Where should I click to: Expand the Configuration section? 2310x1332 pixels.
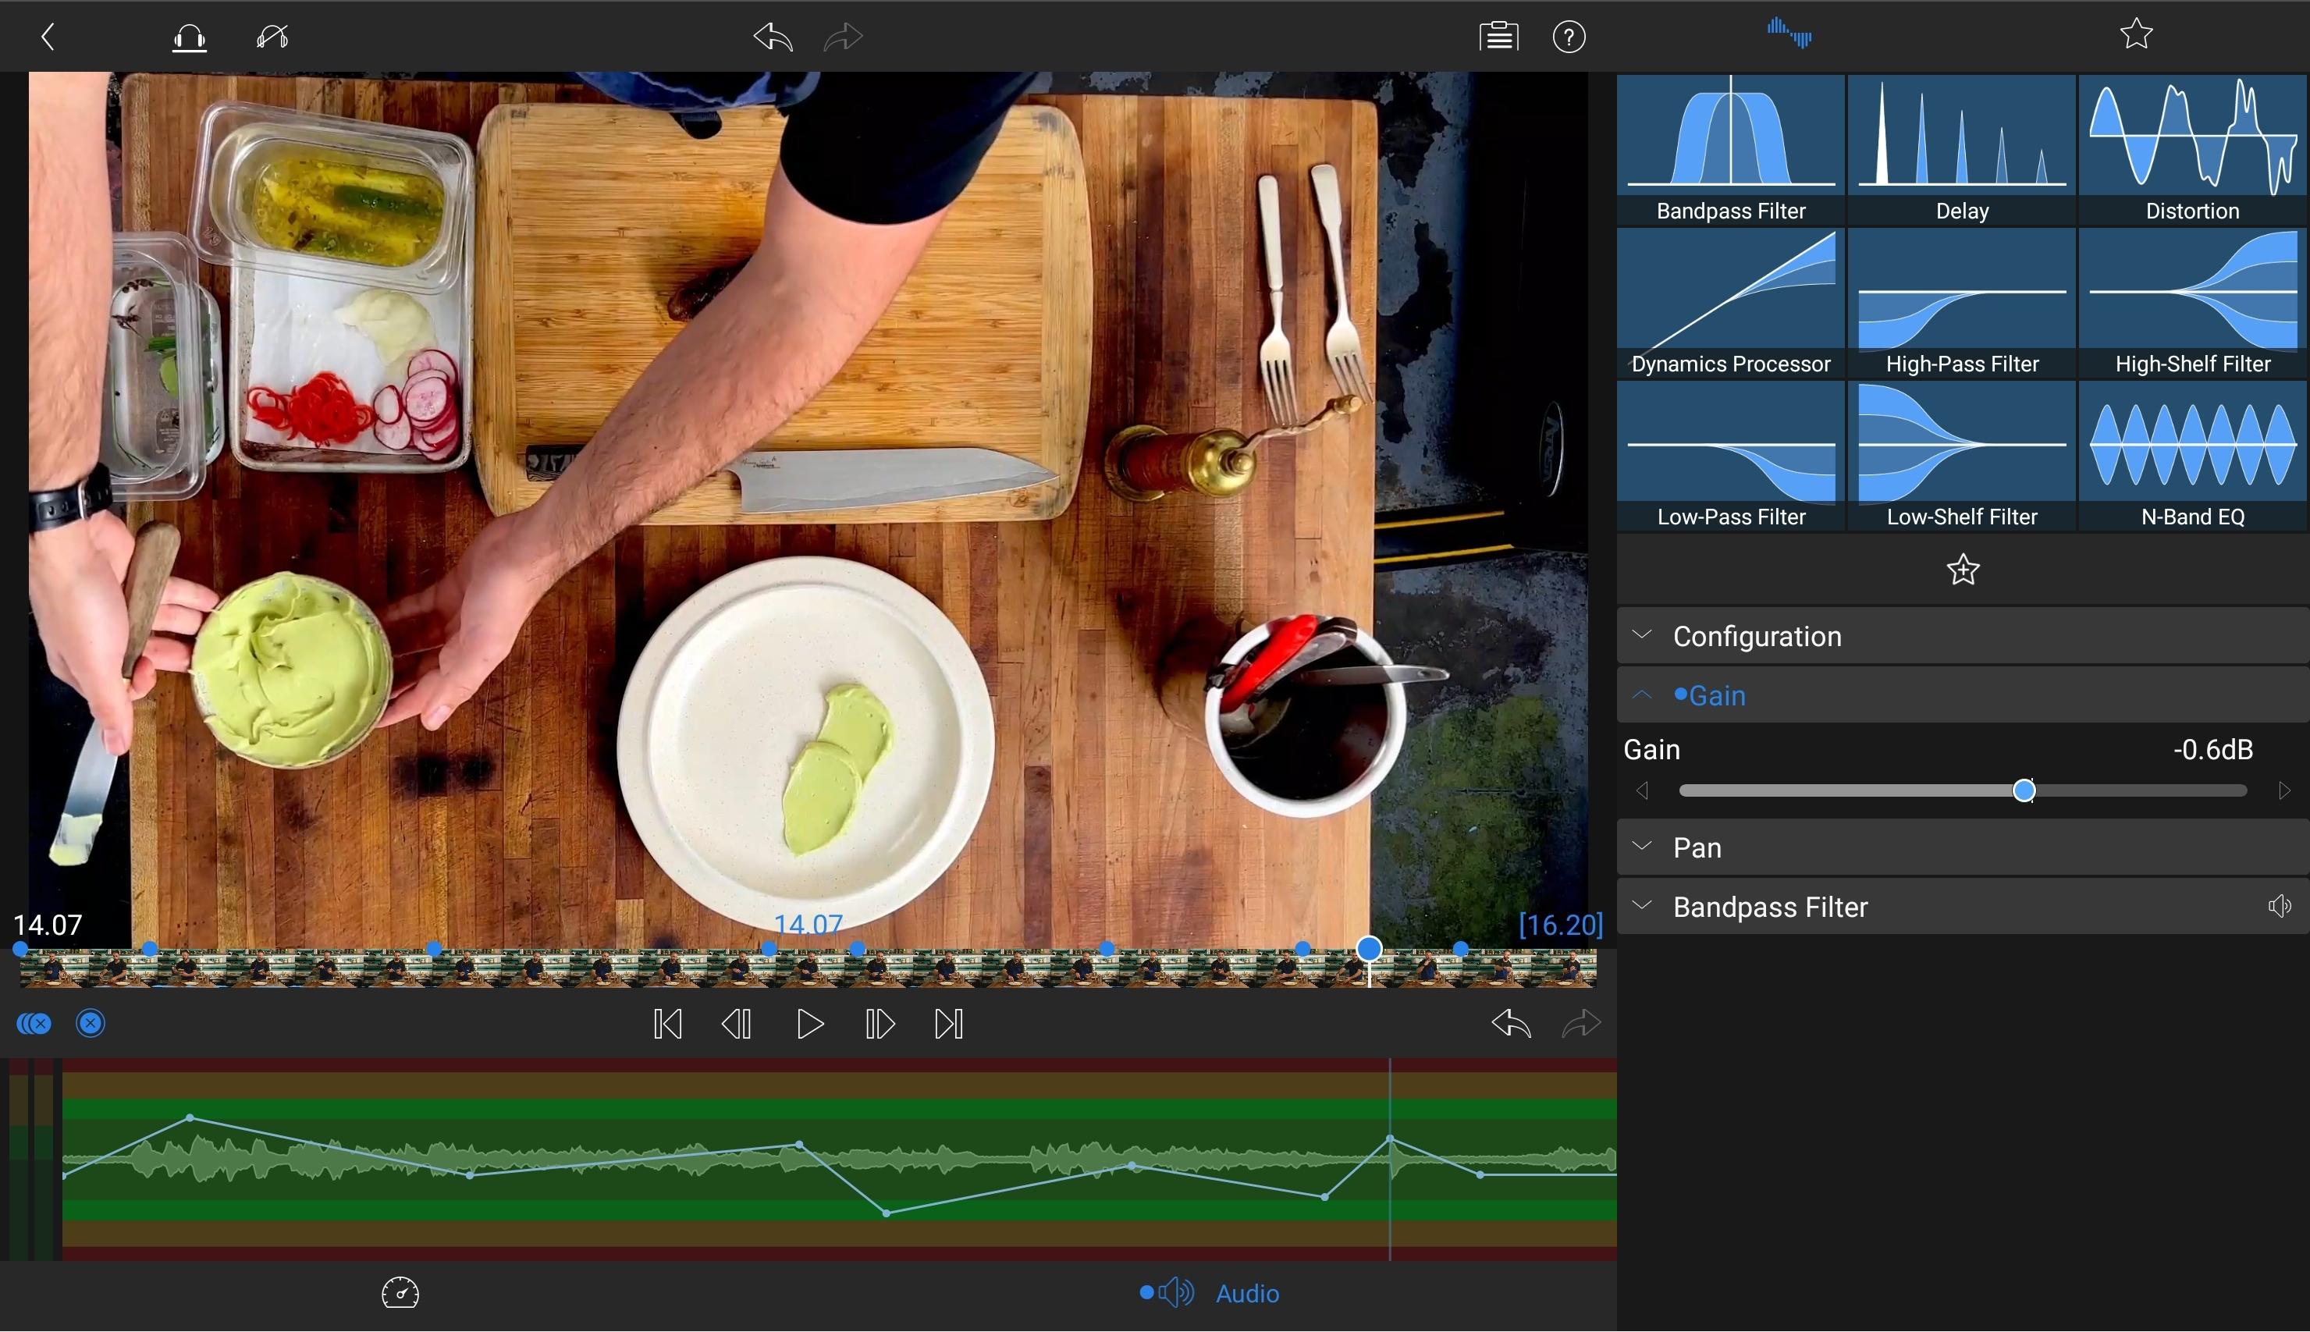[1963, 636]
